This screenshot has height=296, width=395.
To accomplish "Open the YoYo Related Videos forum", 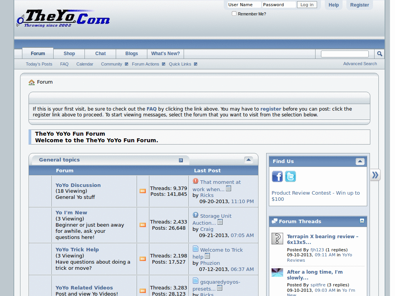I will click(x=84, y=288).
